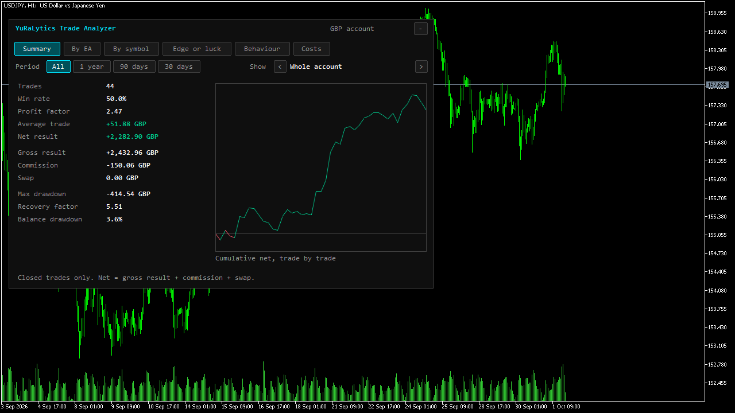The width and height of the screenshot is (735, 413).
Task: Click the Average trade value +51.88 GBP
Action: (126, 124)
